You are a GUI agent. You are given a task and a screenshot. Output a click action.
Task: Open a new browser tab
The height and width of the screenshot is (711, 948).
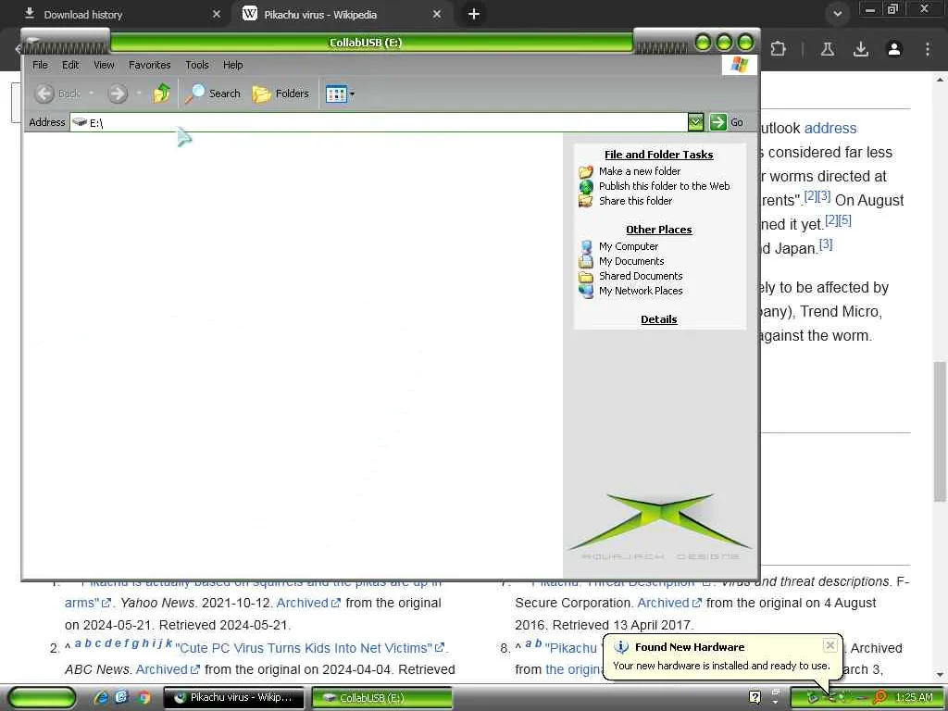pos(474,14)
